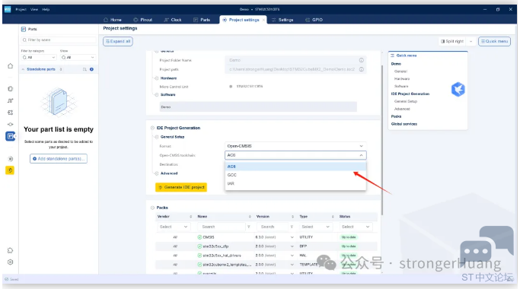520x289 pixels.
Task: Click the sort icon in the Standalone parts row
Action: click(85, 69)
